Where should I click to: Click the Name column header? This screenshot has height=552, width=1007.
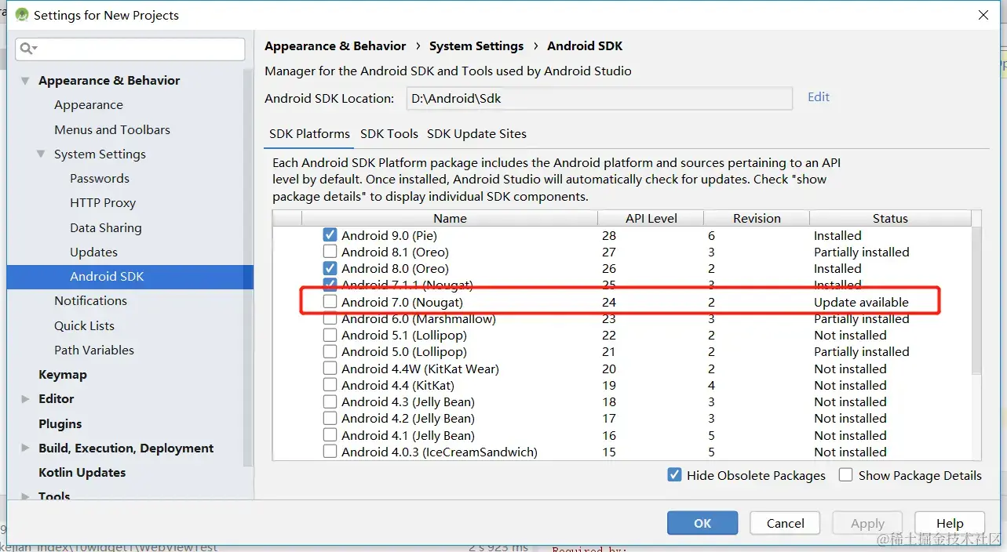click(x=450, y=219)
